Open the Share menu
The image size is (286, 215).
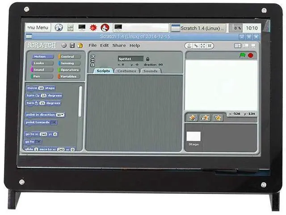click(x=119, y=45)
